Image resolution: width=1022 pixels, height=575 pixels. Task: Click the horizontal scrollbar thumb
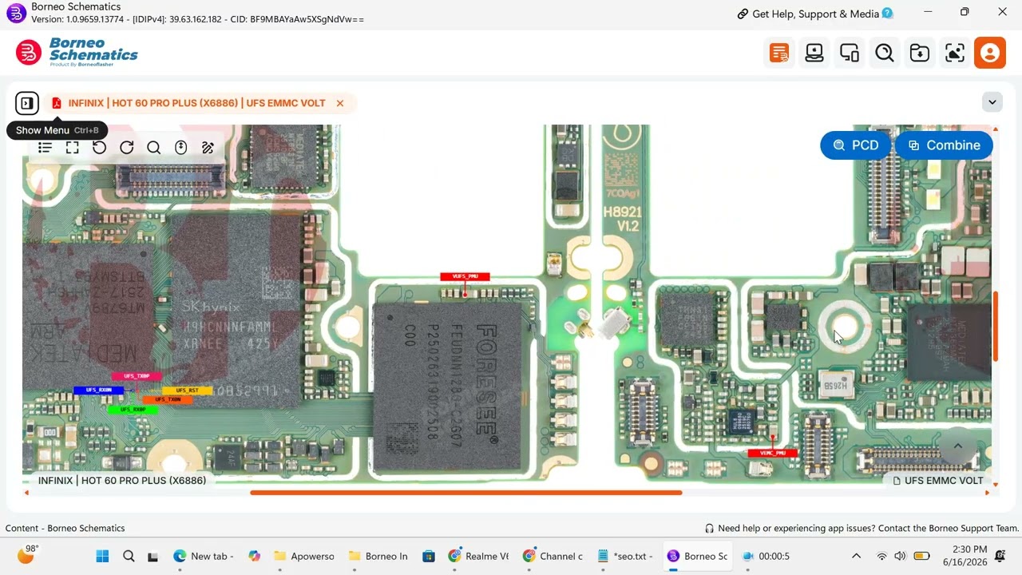[x=466, y=493]
